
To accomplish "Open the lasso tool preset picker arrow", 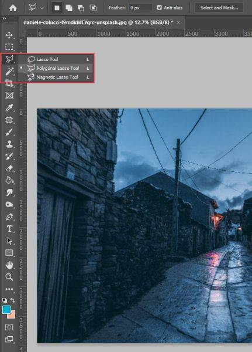I will point(42,8).
